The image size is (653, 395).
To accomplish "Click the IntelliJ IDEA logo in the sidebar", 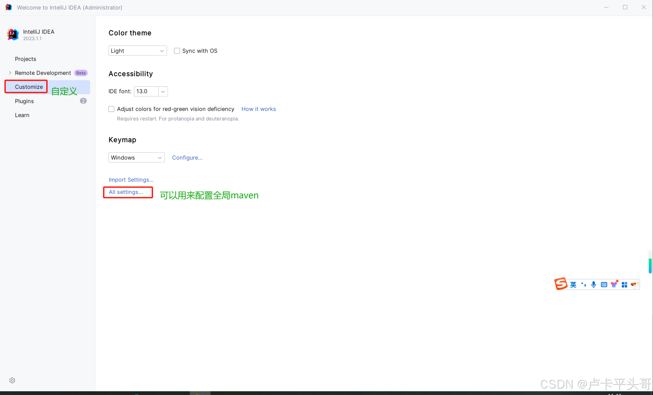I will (13, 34).
